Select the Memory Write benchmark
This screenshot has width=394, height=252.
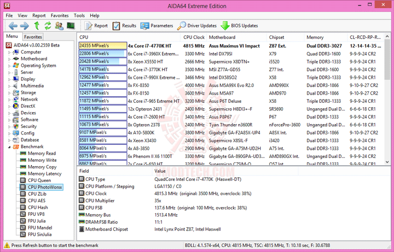[x=42, y=160]
